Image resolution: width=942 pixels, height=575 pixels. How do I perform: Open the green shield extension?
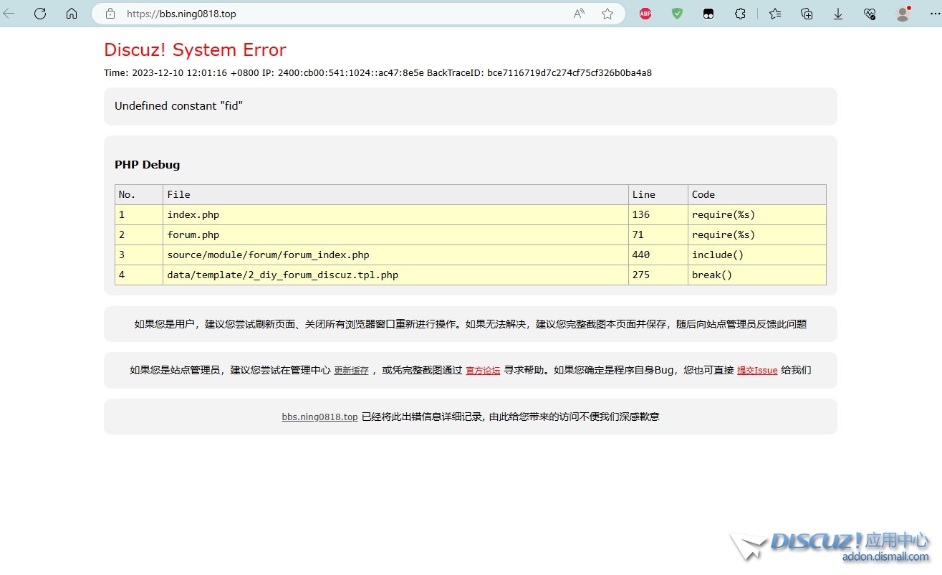pos(677,14)
